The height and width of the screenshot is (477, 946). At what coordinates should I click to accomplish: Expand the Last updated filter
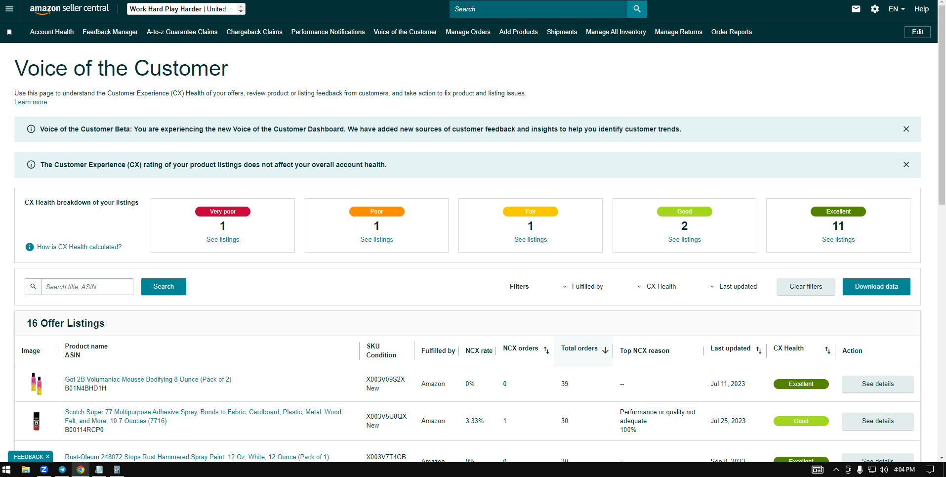click(x=733, y=287)
